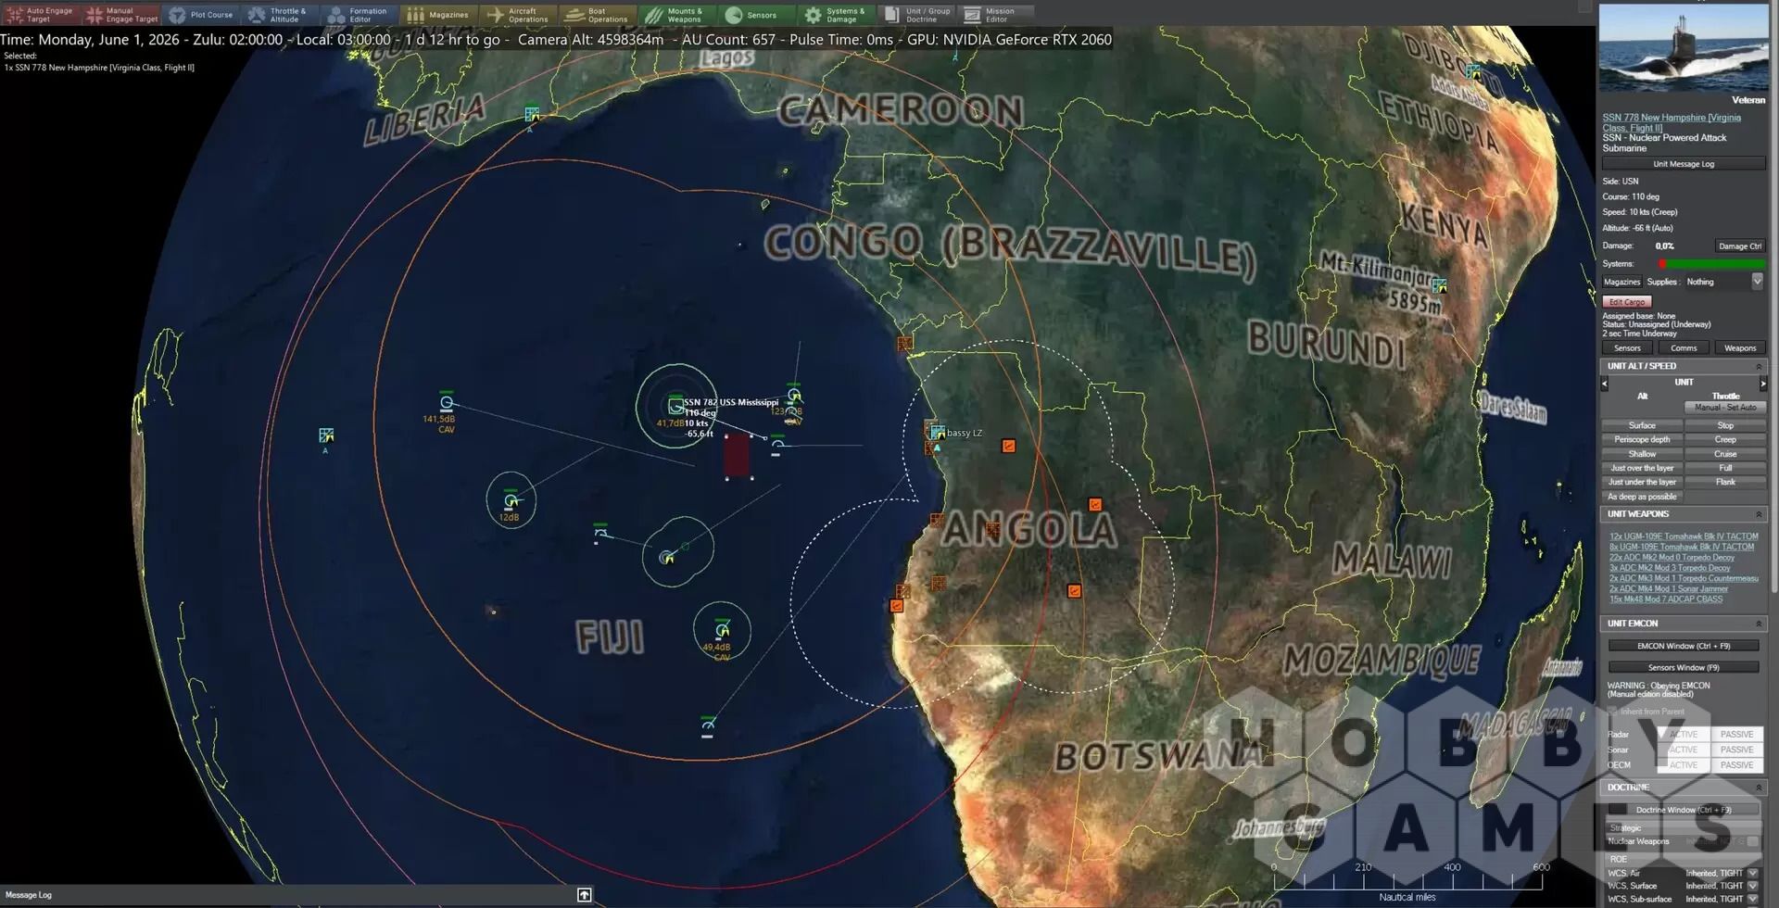Open the Sensors tab below unit status
Image resolution: width=1779 pixels, height=908 pixels.
(x=1627, y=348)
